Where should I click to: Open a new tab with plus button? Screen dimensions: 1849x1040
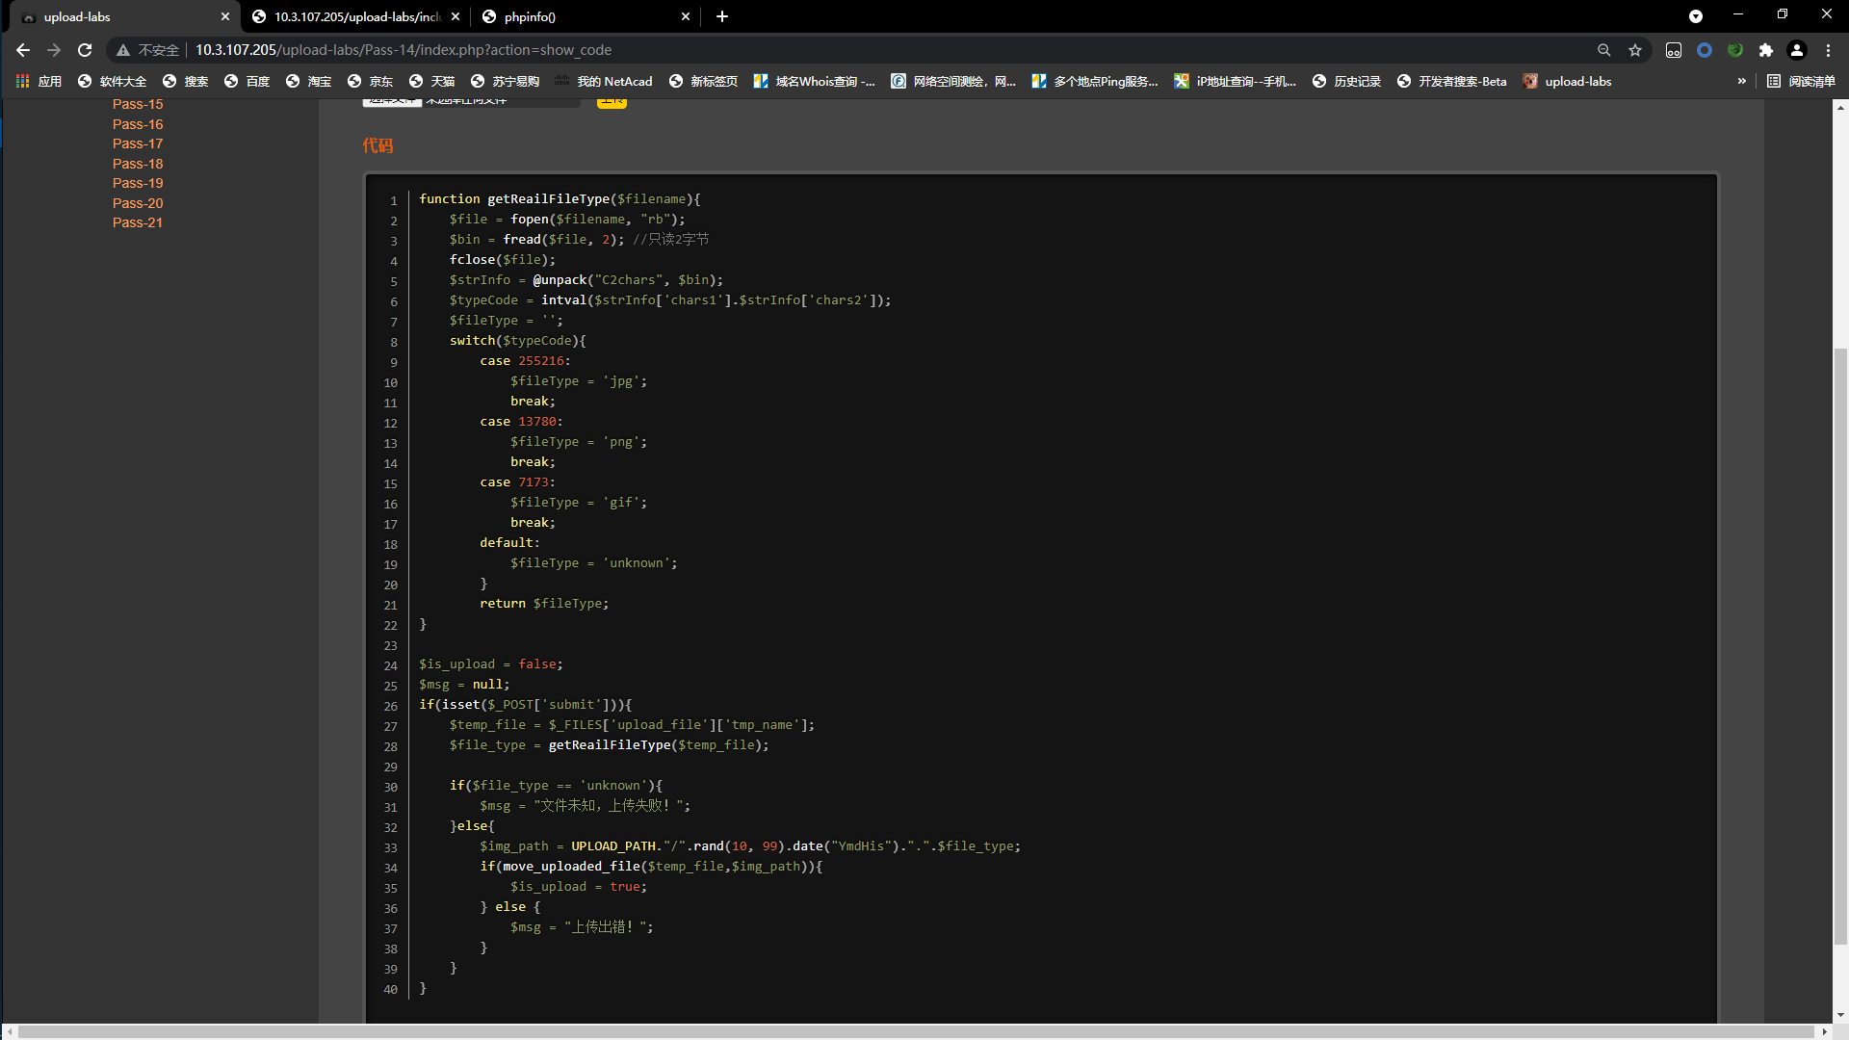[722, 16]
